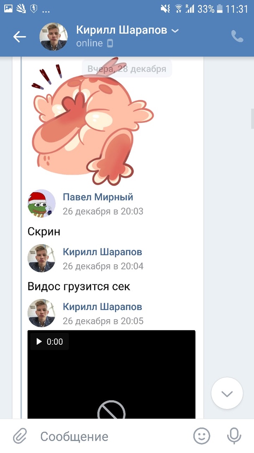This screenshot has width=254, height=453.
Task: Tap Павел Мирный's Pepe frog avatar
Action: pos(41,203)
